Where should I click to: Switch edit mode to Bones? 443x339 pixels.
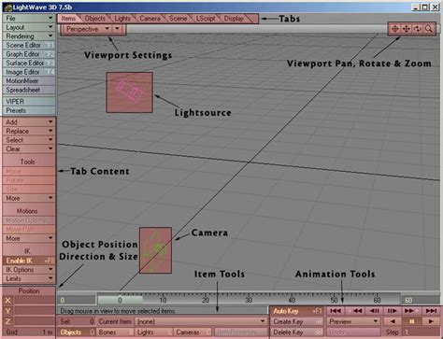(115, 332)
